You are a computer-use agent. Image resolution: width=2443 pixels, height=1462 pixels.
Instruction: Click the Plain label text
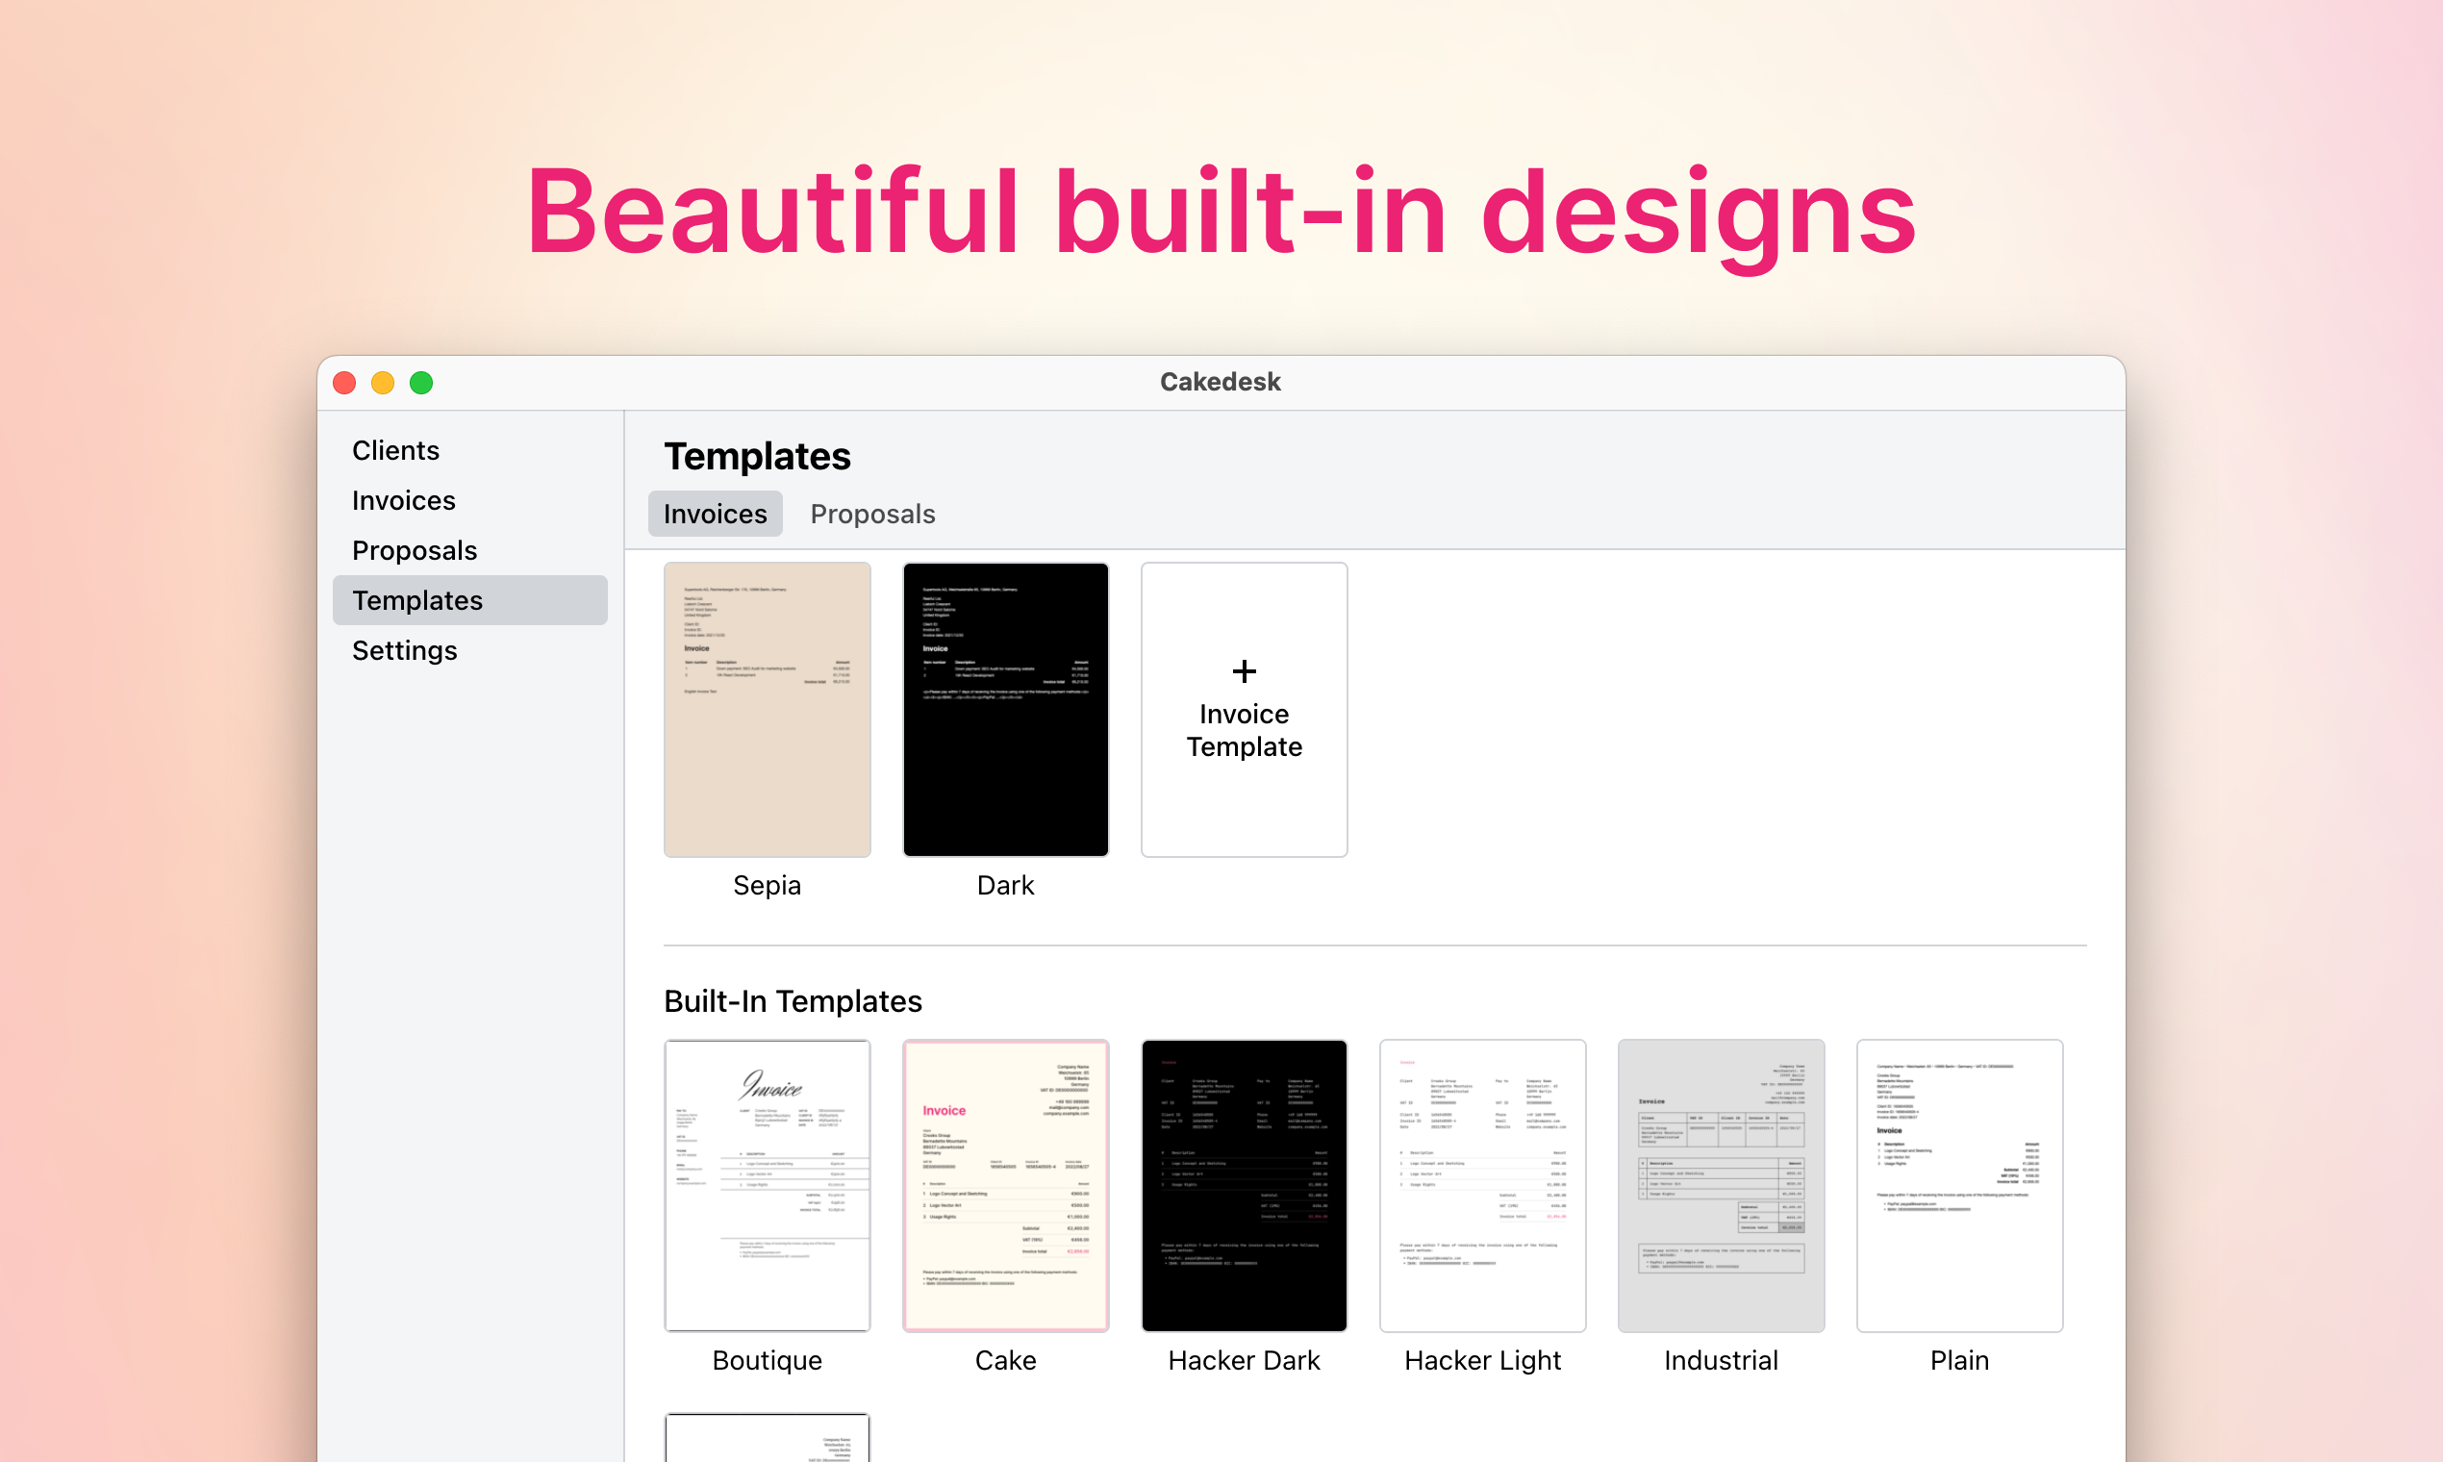point(1959,1361)
